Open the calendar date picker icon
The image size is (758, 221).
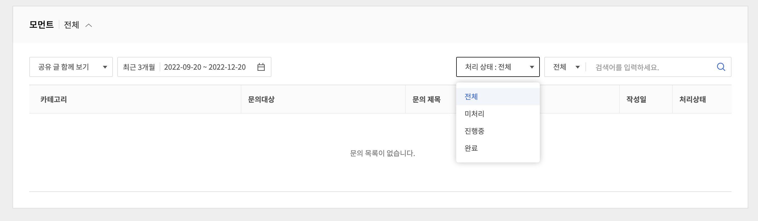pyautogui.click(x=261, y=67)
